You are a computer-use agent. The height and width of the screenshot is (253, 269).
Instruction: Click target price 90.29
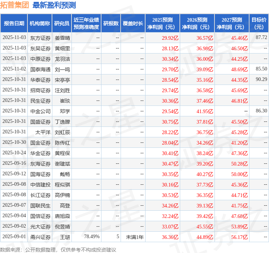click(261, 80)
